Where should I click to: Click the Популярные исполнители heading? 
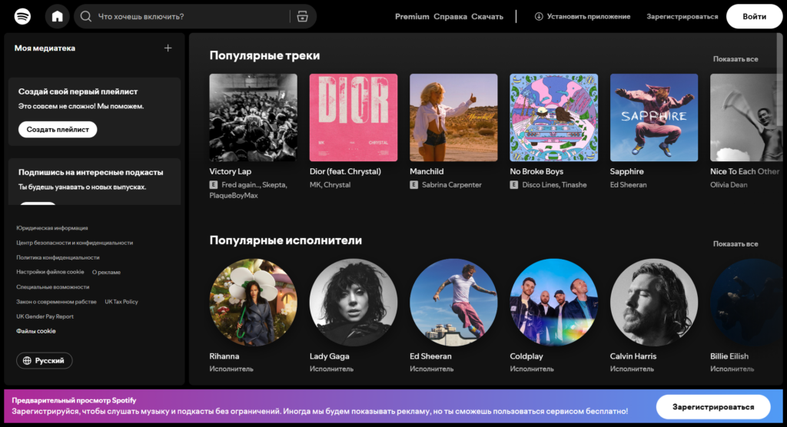286,240
